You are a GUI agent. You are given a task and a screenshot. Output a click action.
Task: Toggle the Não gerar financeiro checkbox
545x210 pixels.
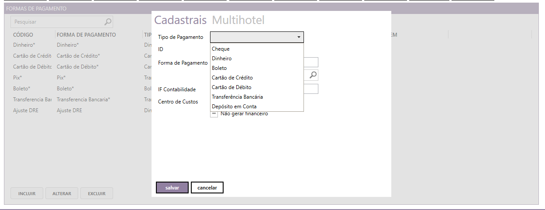tap(214, 114)
